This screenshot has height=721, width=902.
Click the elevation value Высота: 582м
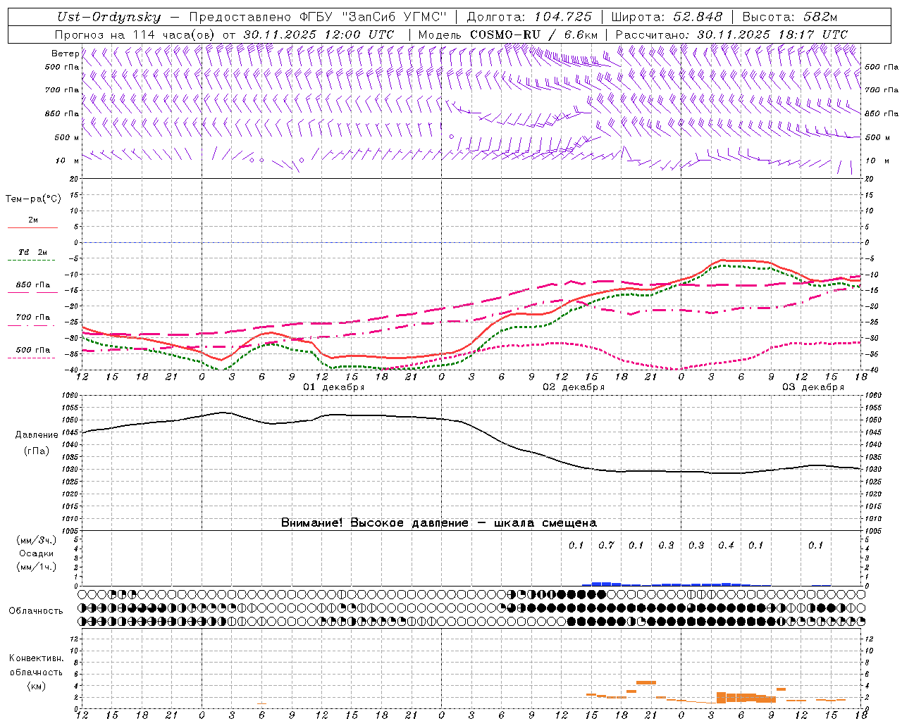tap(789, 17)
